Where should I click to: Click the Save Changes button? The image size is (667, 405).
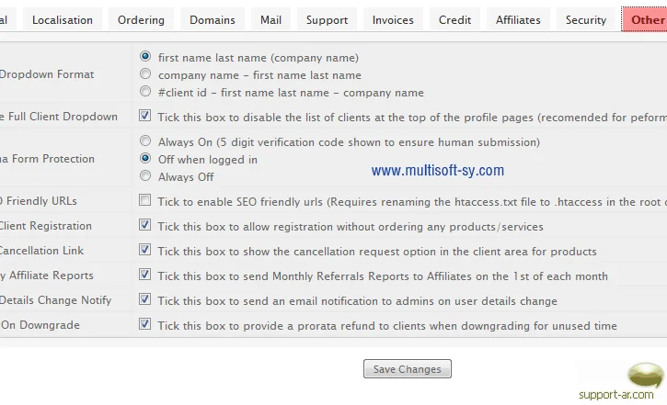(x=408, y=369)
